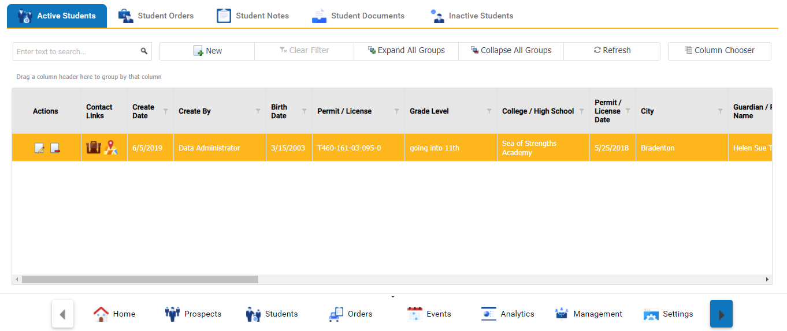
Task: Click the scrollbar right arrow
Action: tap(767, 279)
